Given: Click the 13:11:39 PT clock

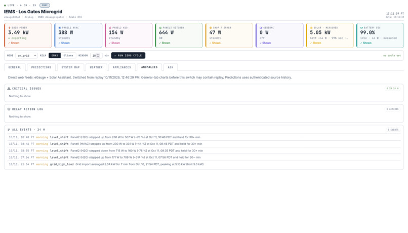Looking at the screenshot, I should pos(395,14).
